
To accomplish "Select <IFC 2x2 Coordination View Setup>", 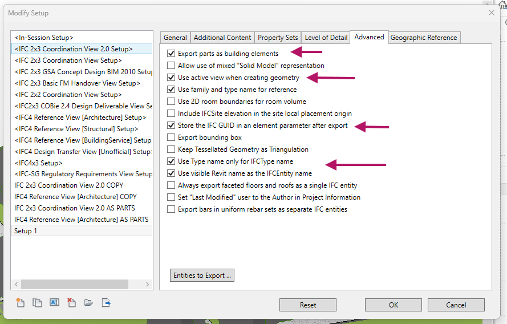I will tap(82, 95).
